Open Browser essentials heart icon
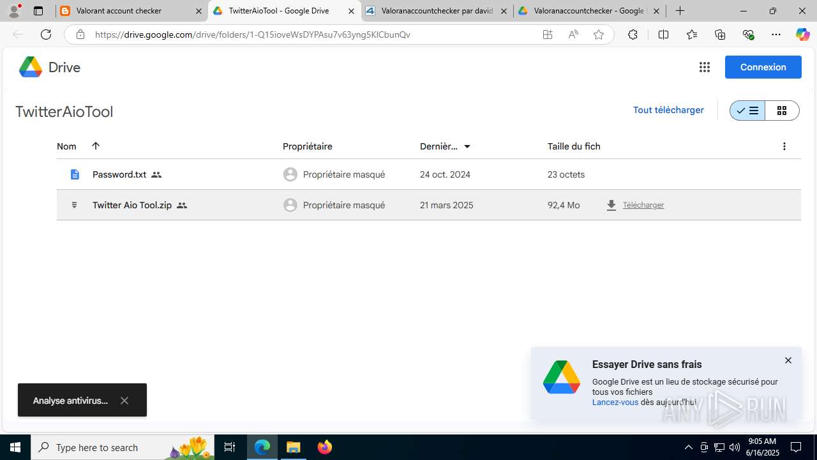The height and width of the screenshot is (460, 817). point(748,34)
